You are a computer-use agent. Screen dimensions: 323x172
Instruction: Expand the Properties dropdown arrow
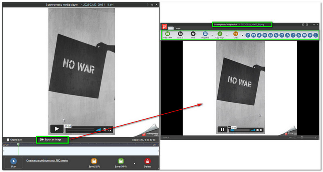point(212,35)
